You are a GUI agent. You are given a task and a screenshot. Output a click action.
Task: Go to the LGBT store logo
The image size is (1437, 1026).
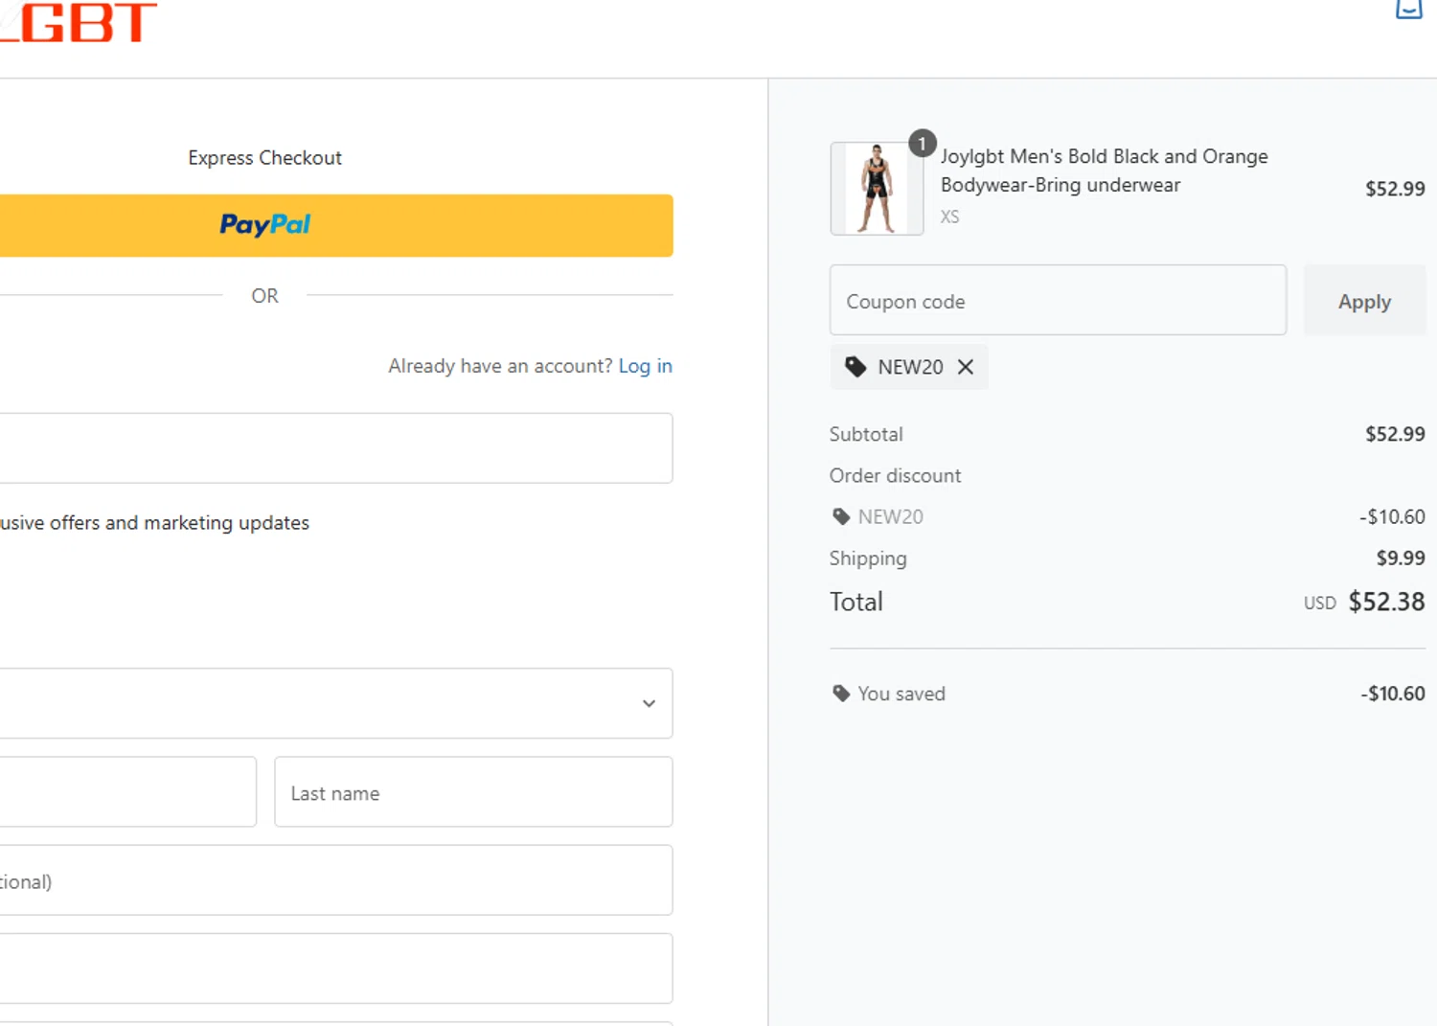coord(77,21)
